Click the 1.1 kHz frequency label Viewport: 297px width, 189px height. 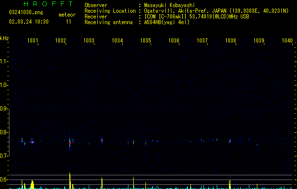4,61
